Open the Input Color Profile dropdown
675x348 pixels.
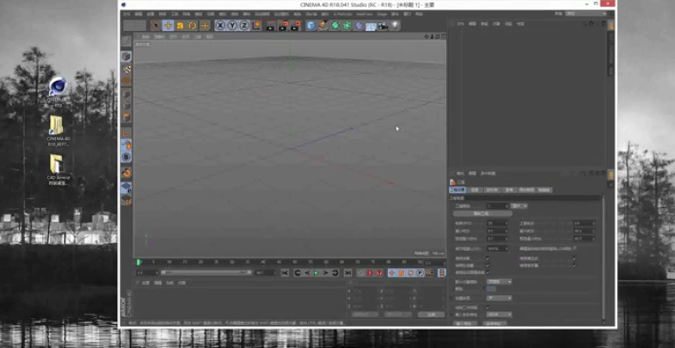pos(499,314)
